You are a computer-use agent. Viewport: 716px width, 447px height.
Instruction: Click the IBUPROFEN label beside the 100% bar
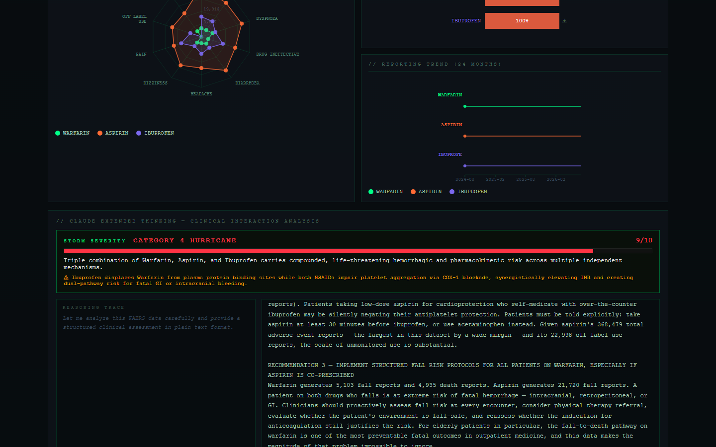pos(466,21)
